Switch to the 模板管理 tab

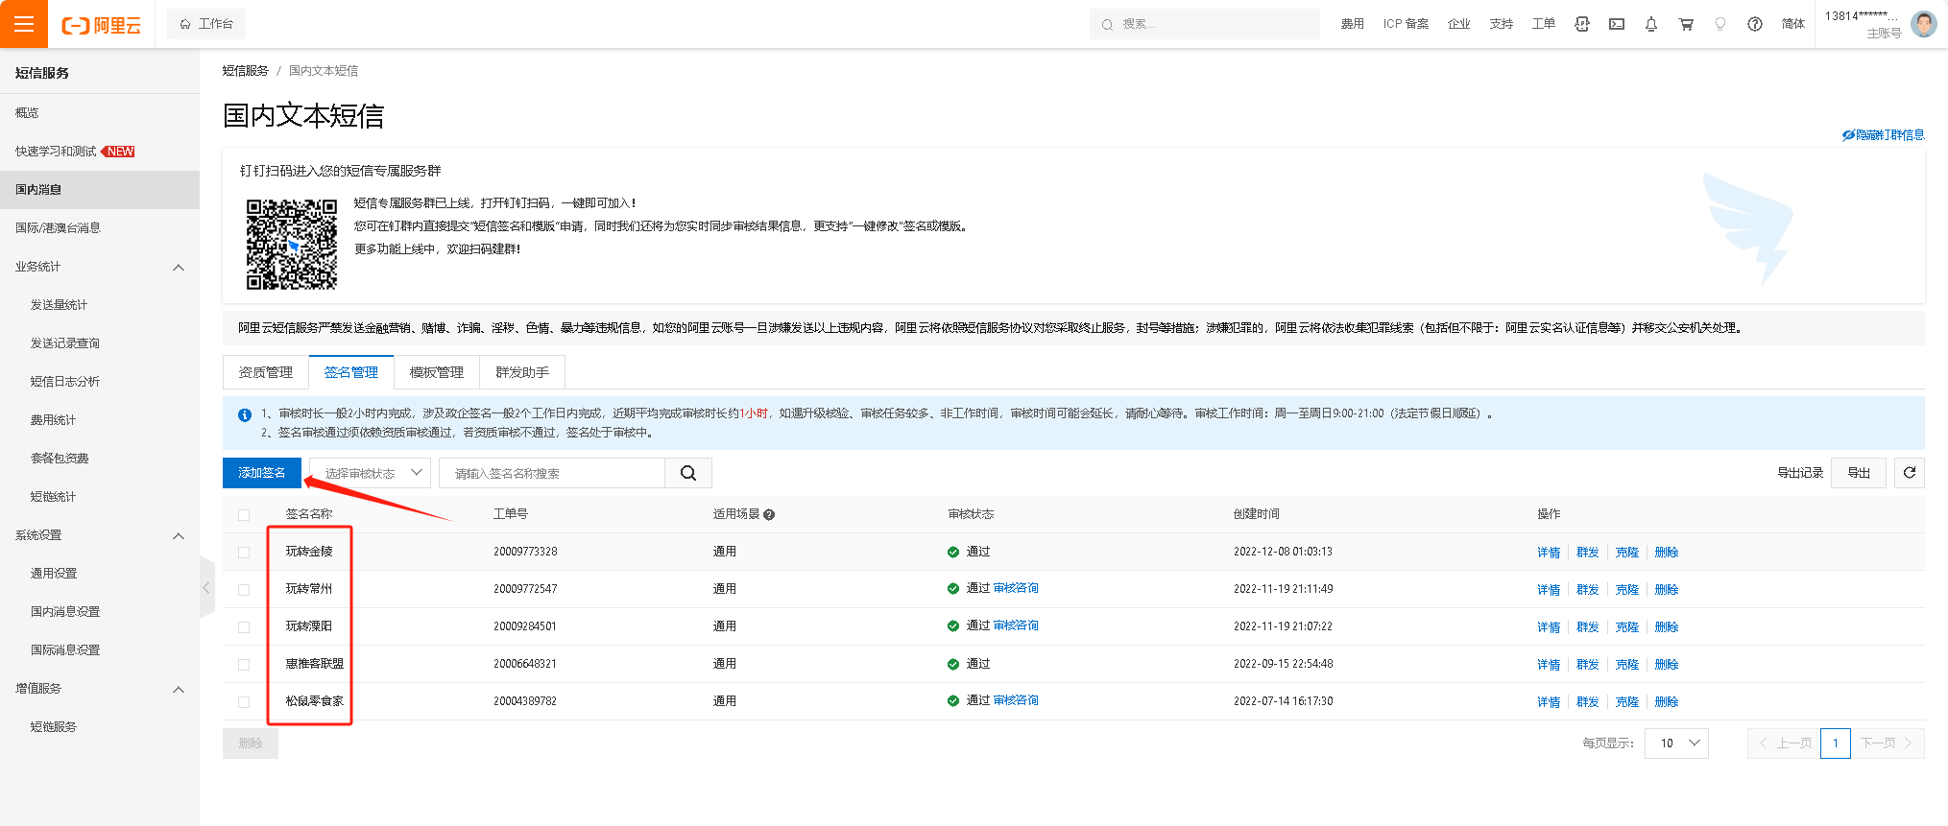437,372
